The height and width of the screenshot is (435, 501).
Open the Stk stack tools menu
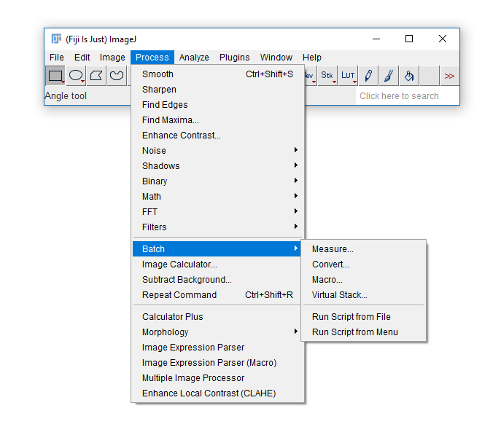pos(327,76)
